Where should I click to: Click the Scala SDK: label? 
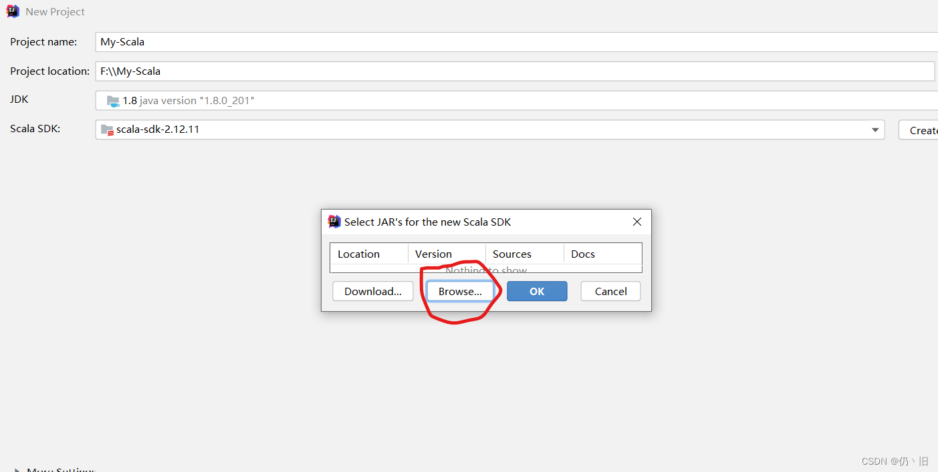click(35, 128)
